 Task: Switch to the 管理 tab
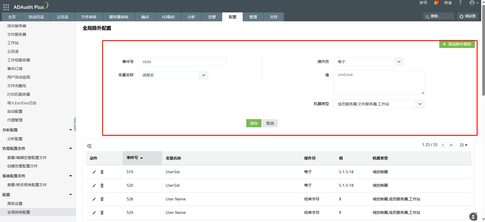[253, 17]
